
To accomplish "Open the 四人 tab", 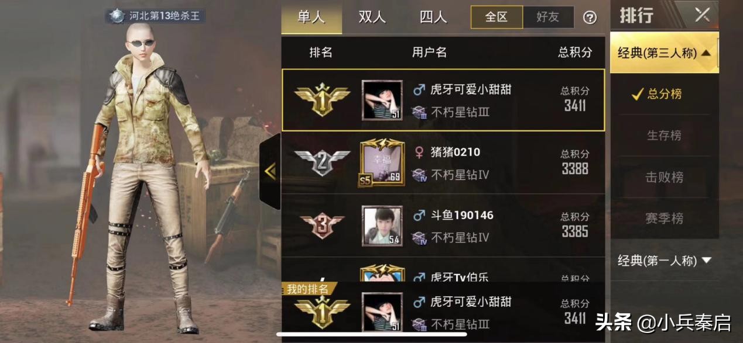I will pos(433,17).
